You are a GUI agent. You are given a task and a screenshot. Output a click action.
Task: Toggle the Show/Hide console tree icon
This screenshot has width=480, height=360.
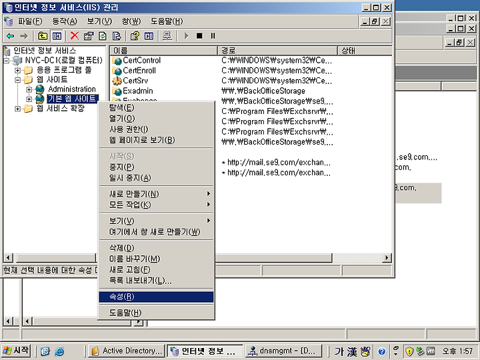(57, 36)
